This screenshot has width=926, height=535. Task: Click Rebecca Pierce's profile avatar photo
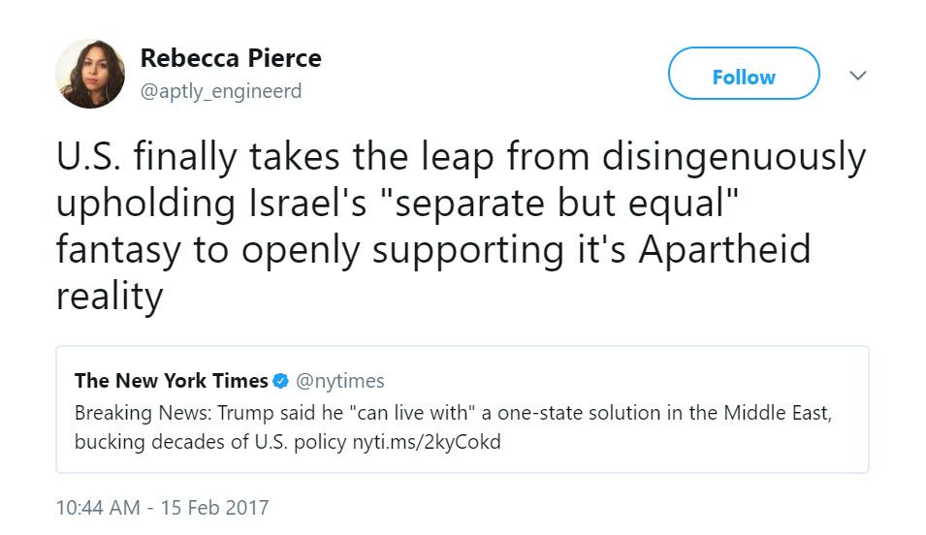pos(90,74)
